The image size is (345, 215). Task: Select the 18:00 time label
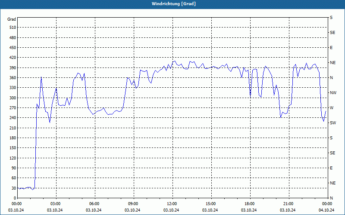coord(250,204)
